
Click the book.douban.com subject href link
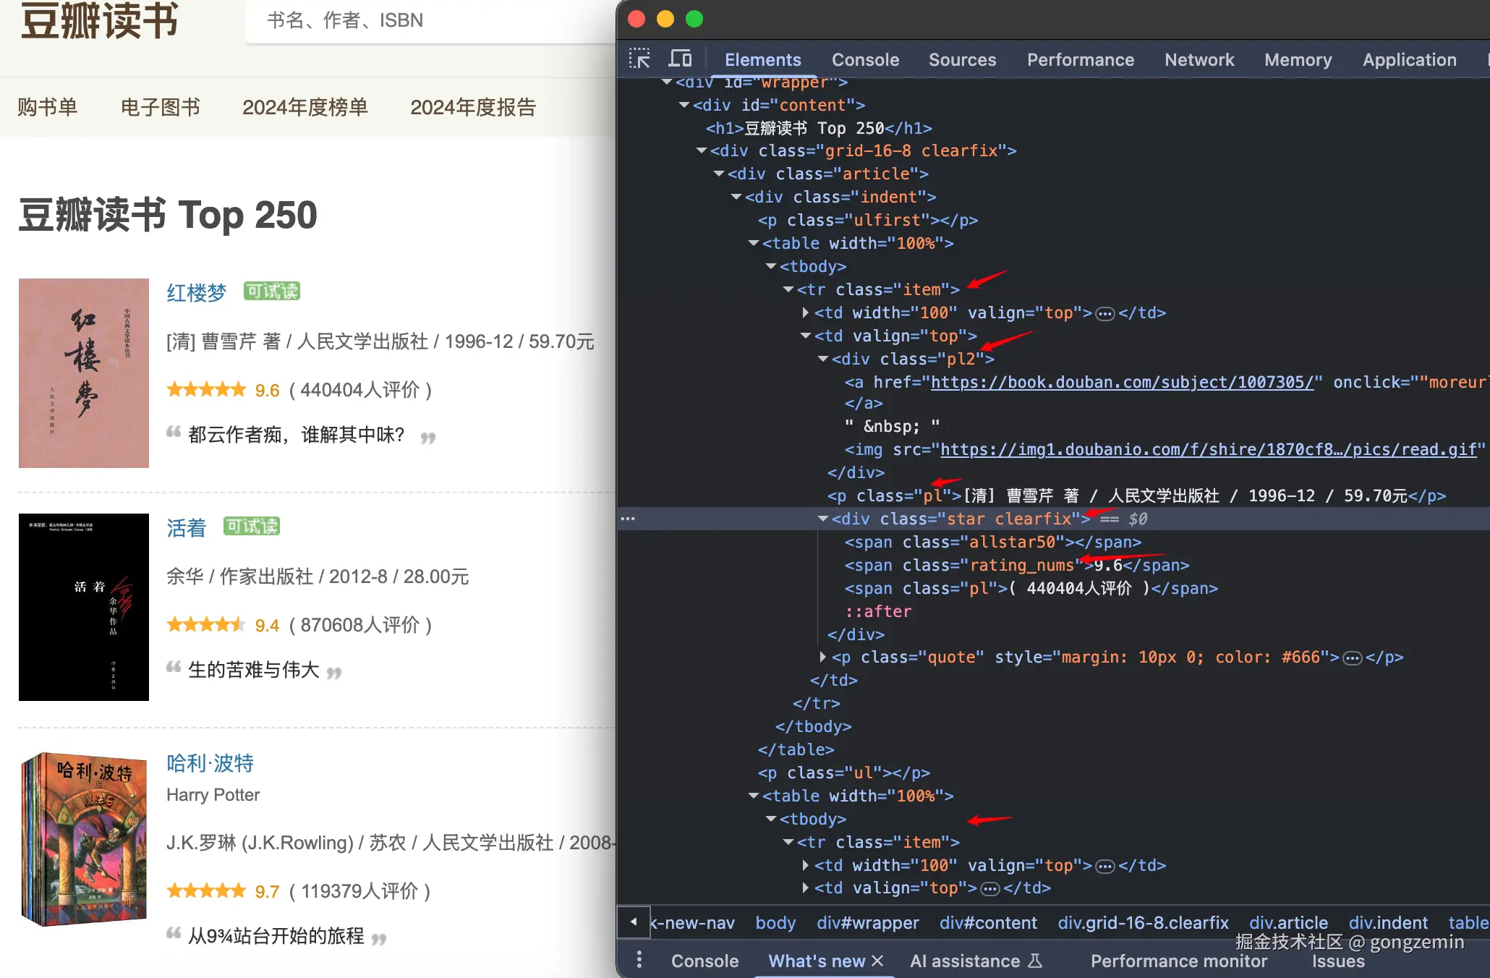pyautogui.click(x=1122, y=382)
